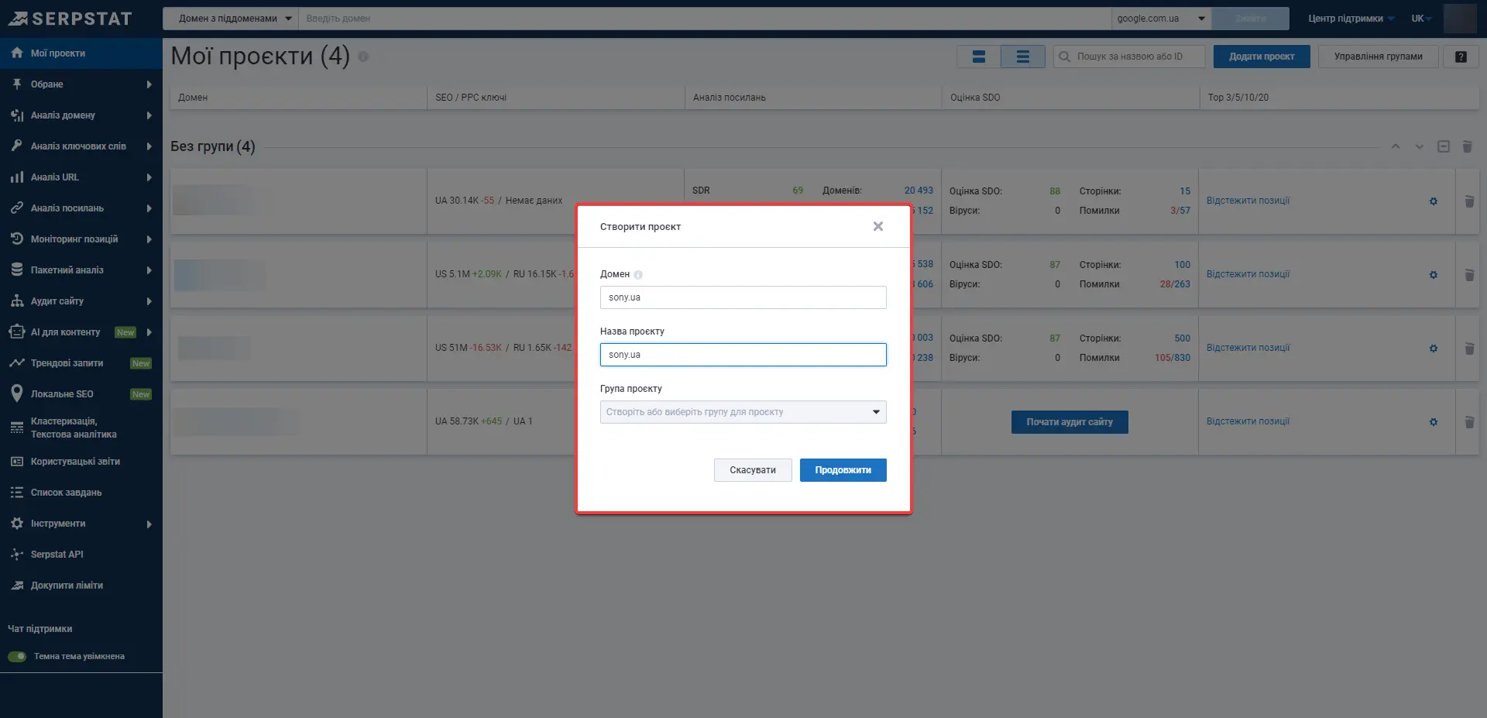Click Почати аудит сайту button

point(1070,422)
